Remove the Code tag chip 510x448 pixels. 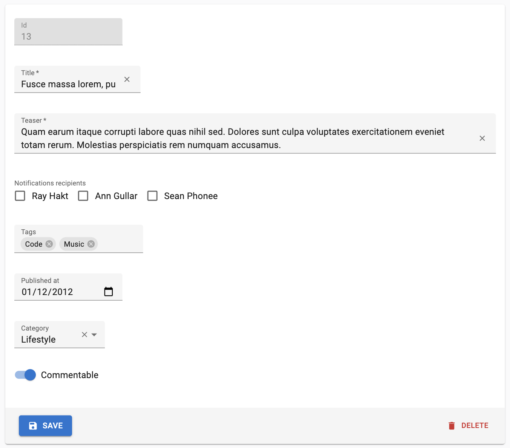coord(49,244)
